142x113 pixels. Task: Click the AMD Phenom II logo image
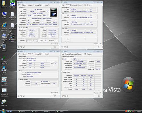(x=53, y=12)
